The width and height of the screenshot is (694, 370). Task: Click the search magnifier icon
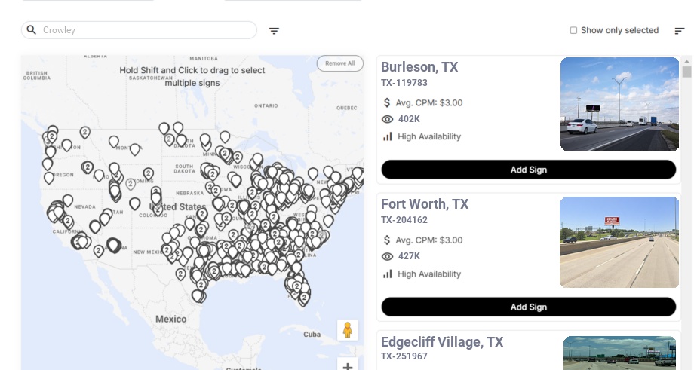tap(32, 30)
